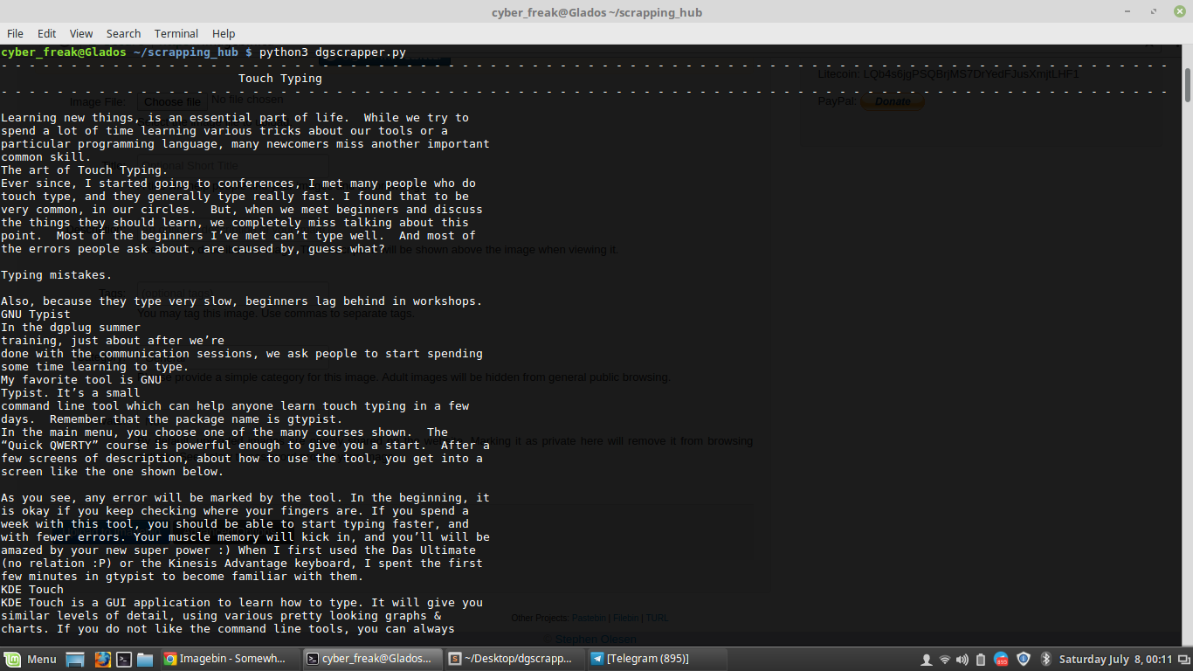
Task: Select the cyber_freak@Glados terminal taskbar entry
Action: coord(372,659)
